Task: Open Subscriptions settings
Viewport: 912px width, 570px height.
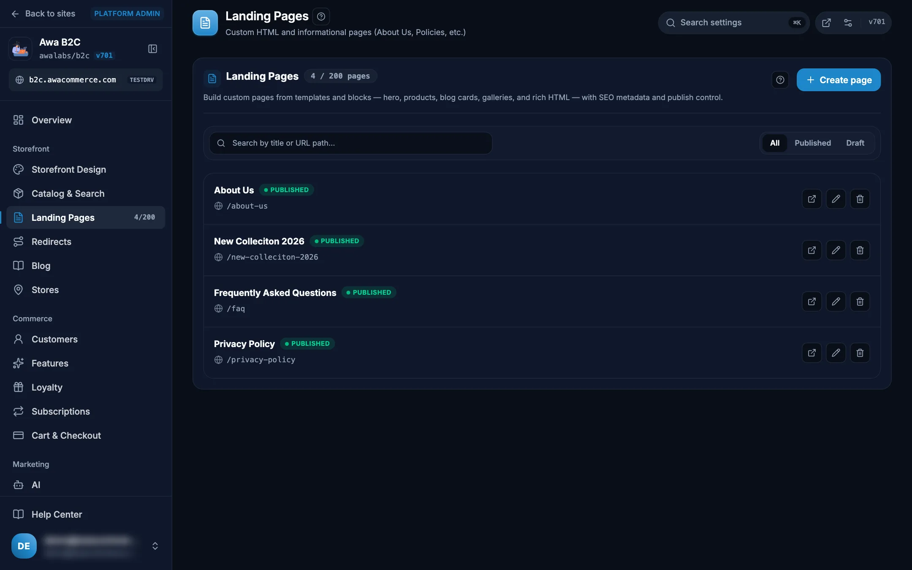Action: pos(86,412)
